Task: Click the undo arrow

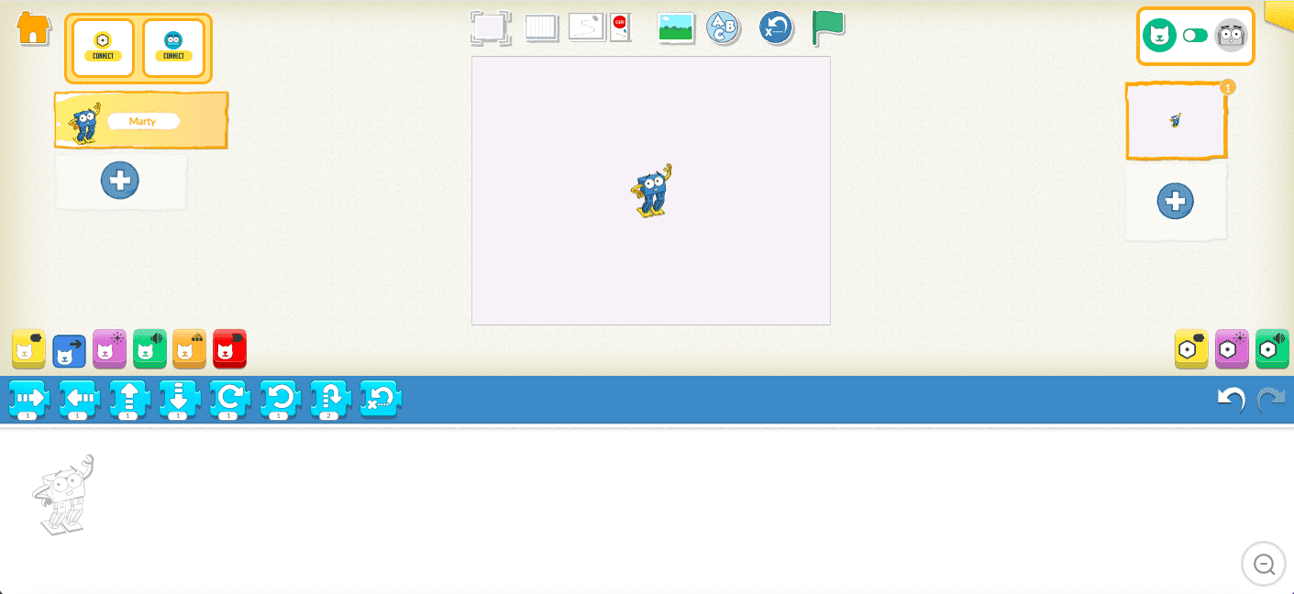Action: [1230, 400]
